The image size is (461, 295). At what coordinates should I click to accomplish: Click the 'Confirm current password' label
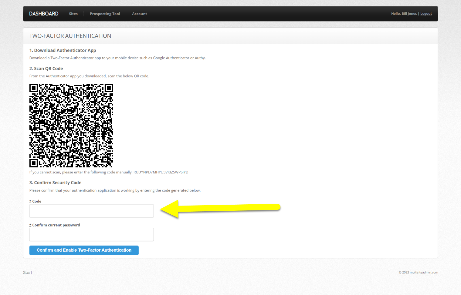pos(56,225)
